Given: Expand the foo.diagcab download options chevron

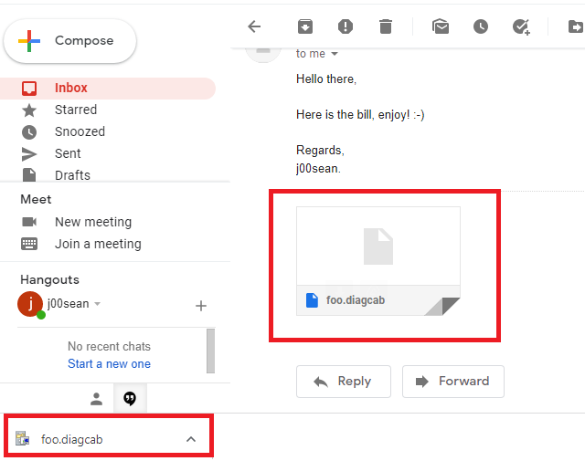Looking at the screenshot, I should (x=190, y=439).
